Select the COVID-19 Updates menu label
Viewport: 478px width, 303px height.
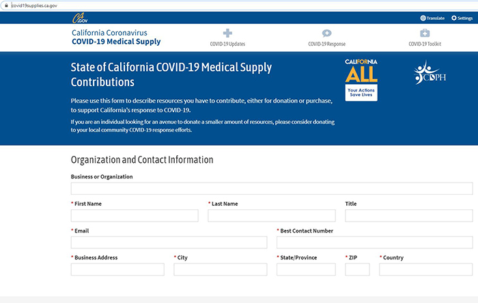point(227,44)
